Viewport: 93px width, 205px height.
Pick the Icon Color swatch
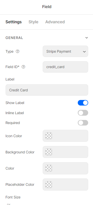(49, 136)
